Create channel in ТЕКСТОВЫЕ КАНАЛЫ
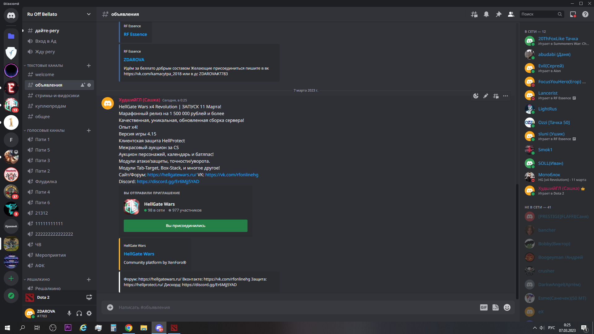Image resolution: width=594 pixels, height=334 pixels. [89, 66]
